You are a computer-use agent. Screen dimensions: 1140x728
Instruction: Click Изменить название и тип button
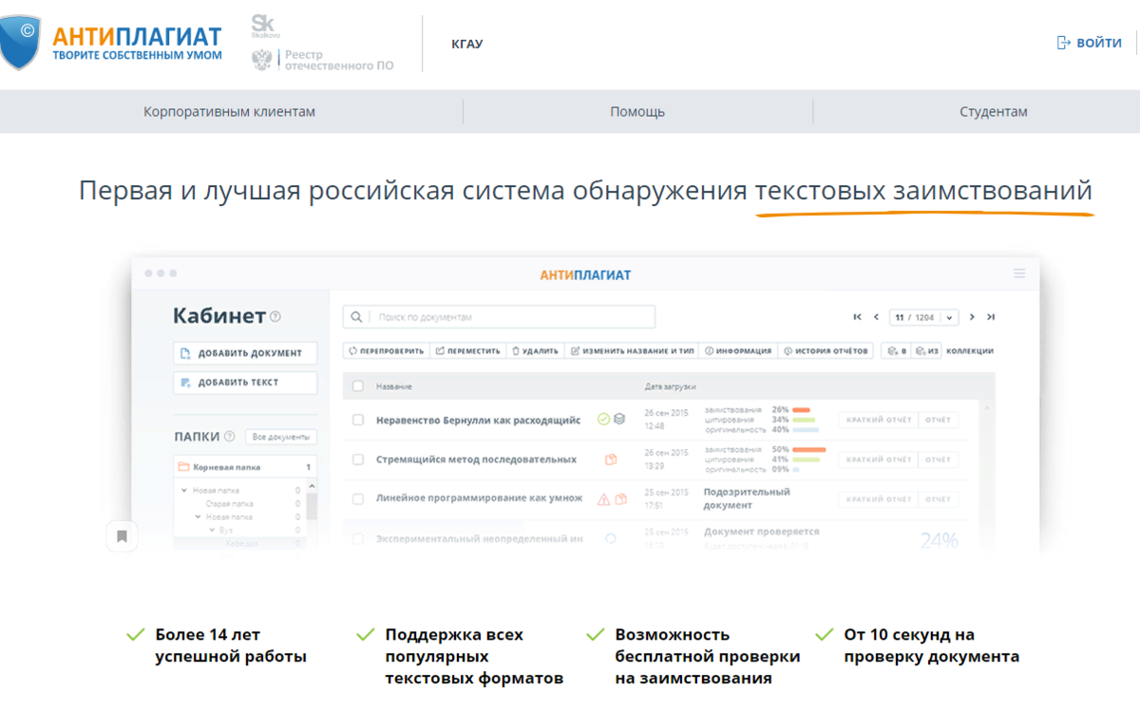coord(632,351)
